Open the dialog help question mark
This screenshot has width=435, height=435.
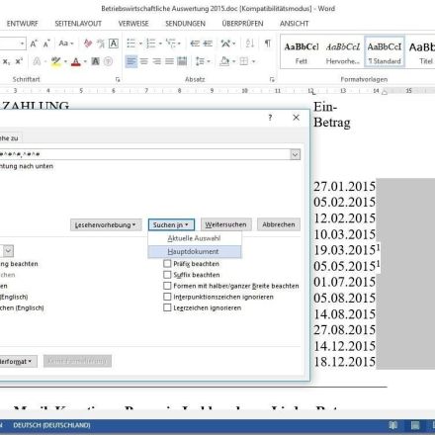(x=270, y=118)
